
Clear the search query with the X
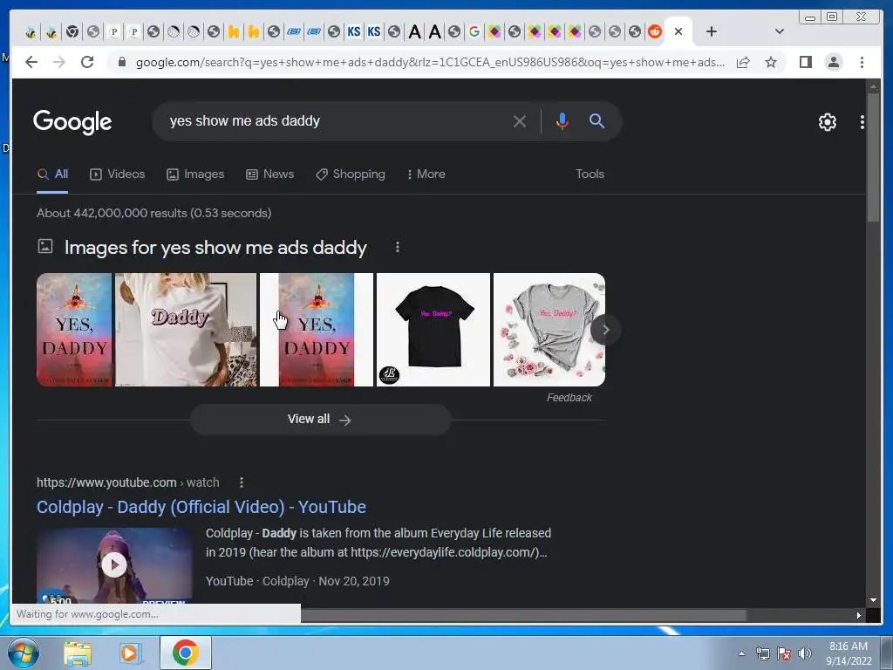520,121
